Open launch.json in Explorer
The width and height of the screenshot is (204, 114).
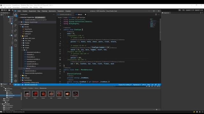point(28,29)
